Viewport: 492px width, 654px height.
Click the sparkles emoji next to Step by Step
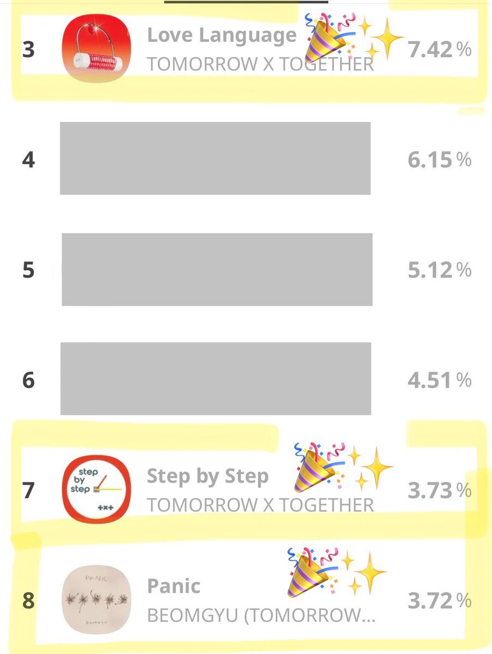(x=372, y=468)
